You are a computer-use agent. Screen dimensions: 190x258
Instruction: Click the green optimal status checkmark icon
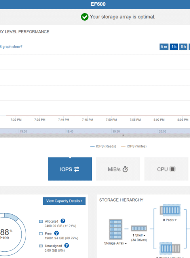point(85,17)
